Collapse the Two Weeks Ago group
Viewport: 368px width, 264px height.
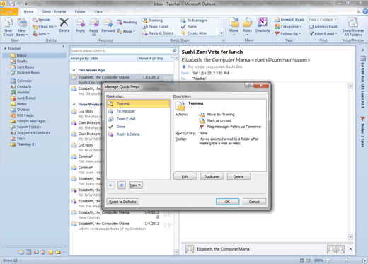coord(74,70)
